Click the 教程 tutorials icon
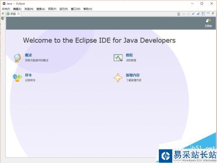217x163 pixels. point(118,58)
